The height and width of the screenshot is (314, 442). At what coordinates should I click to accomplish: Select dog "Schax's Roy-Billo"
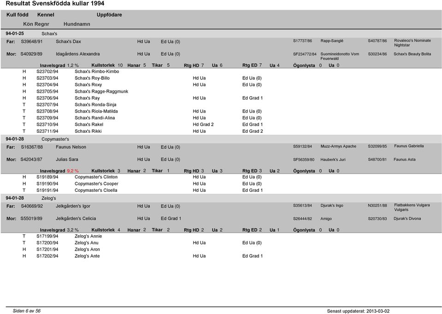[x=92, y=78]
